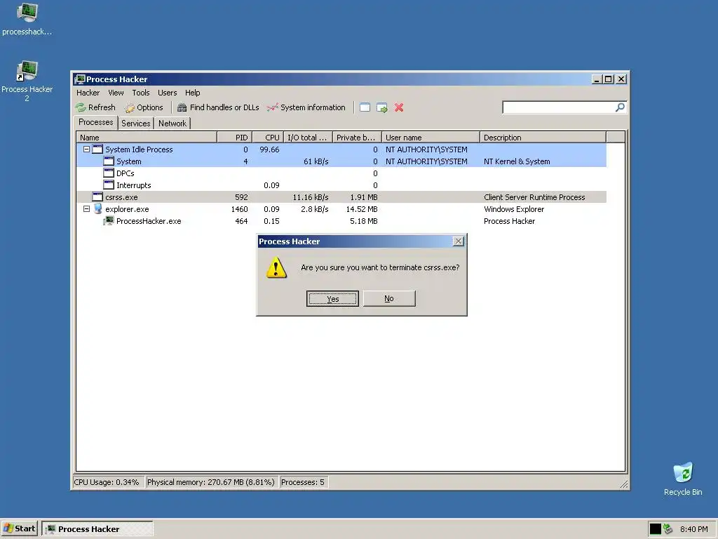Click the csrss.exe window icon
The width and height of the screenshot is (718, 539).
97,197
